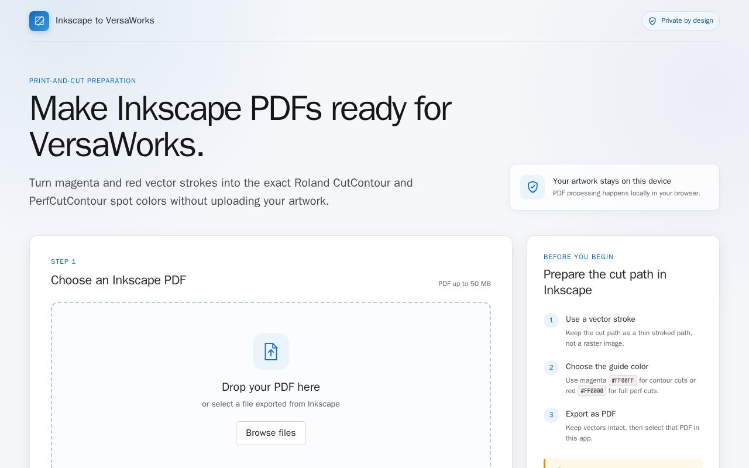Click the step 3 number badge for Export as PDF
The width and height of the screenshot is (749, 468).
pyautogui.click(x=551, y=415)
